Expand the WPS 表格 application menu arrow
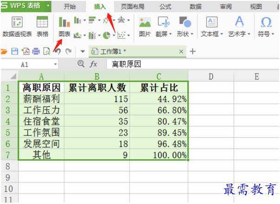The image size is (280, 204). point(48,6)
